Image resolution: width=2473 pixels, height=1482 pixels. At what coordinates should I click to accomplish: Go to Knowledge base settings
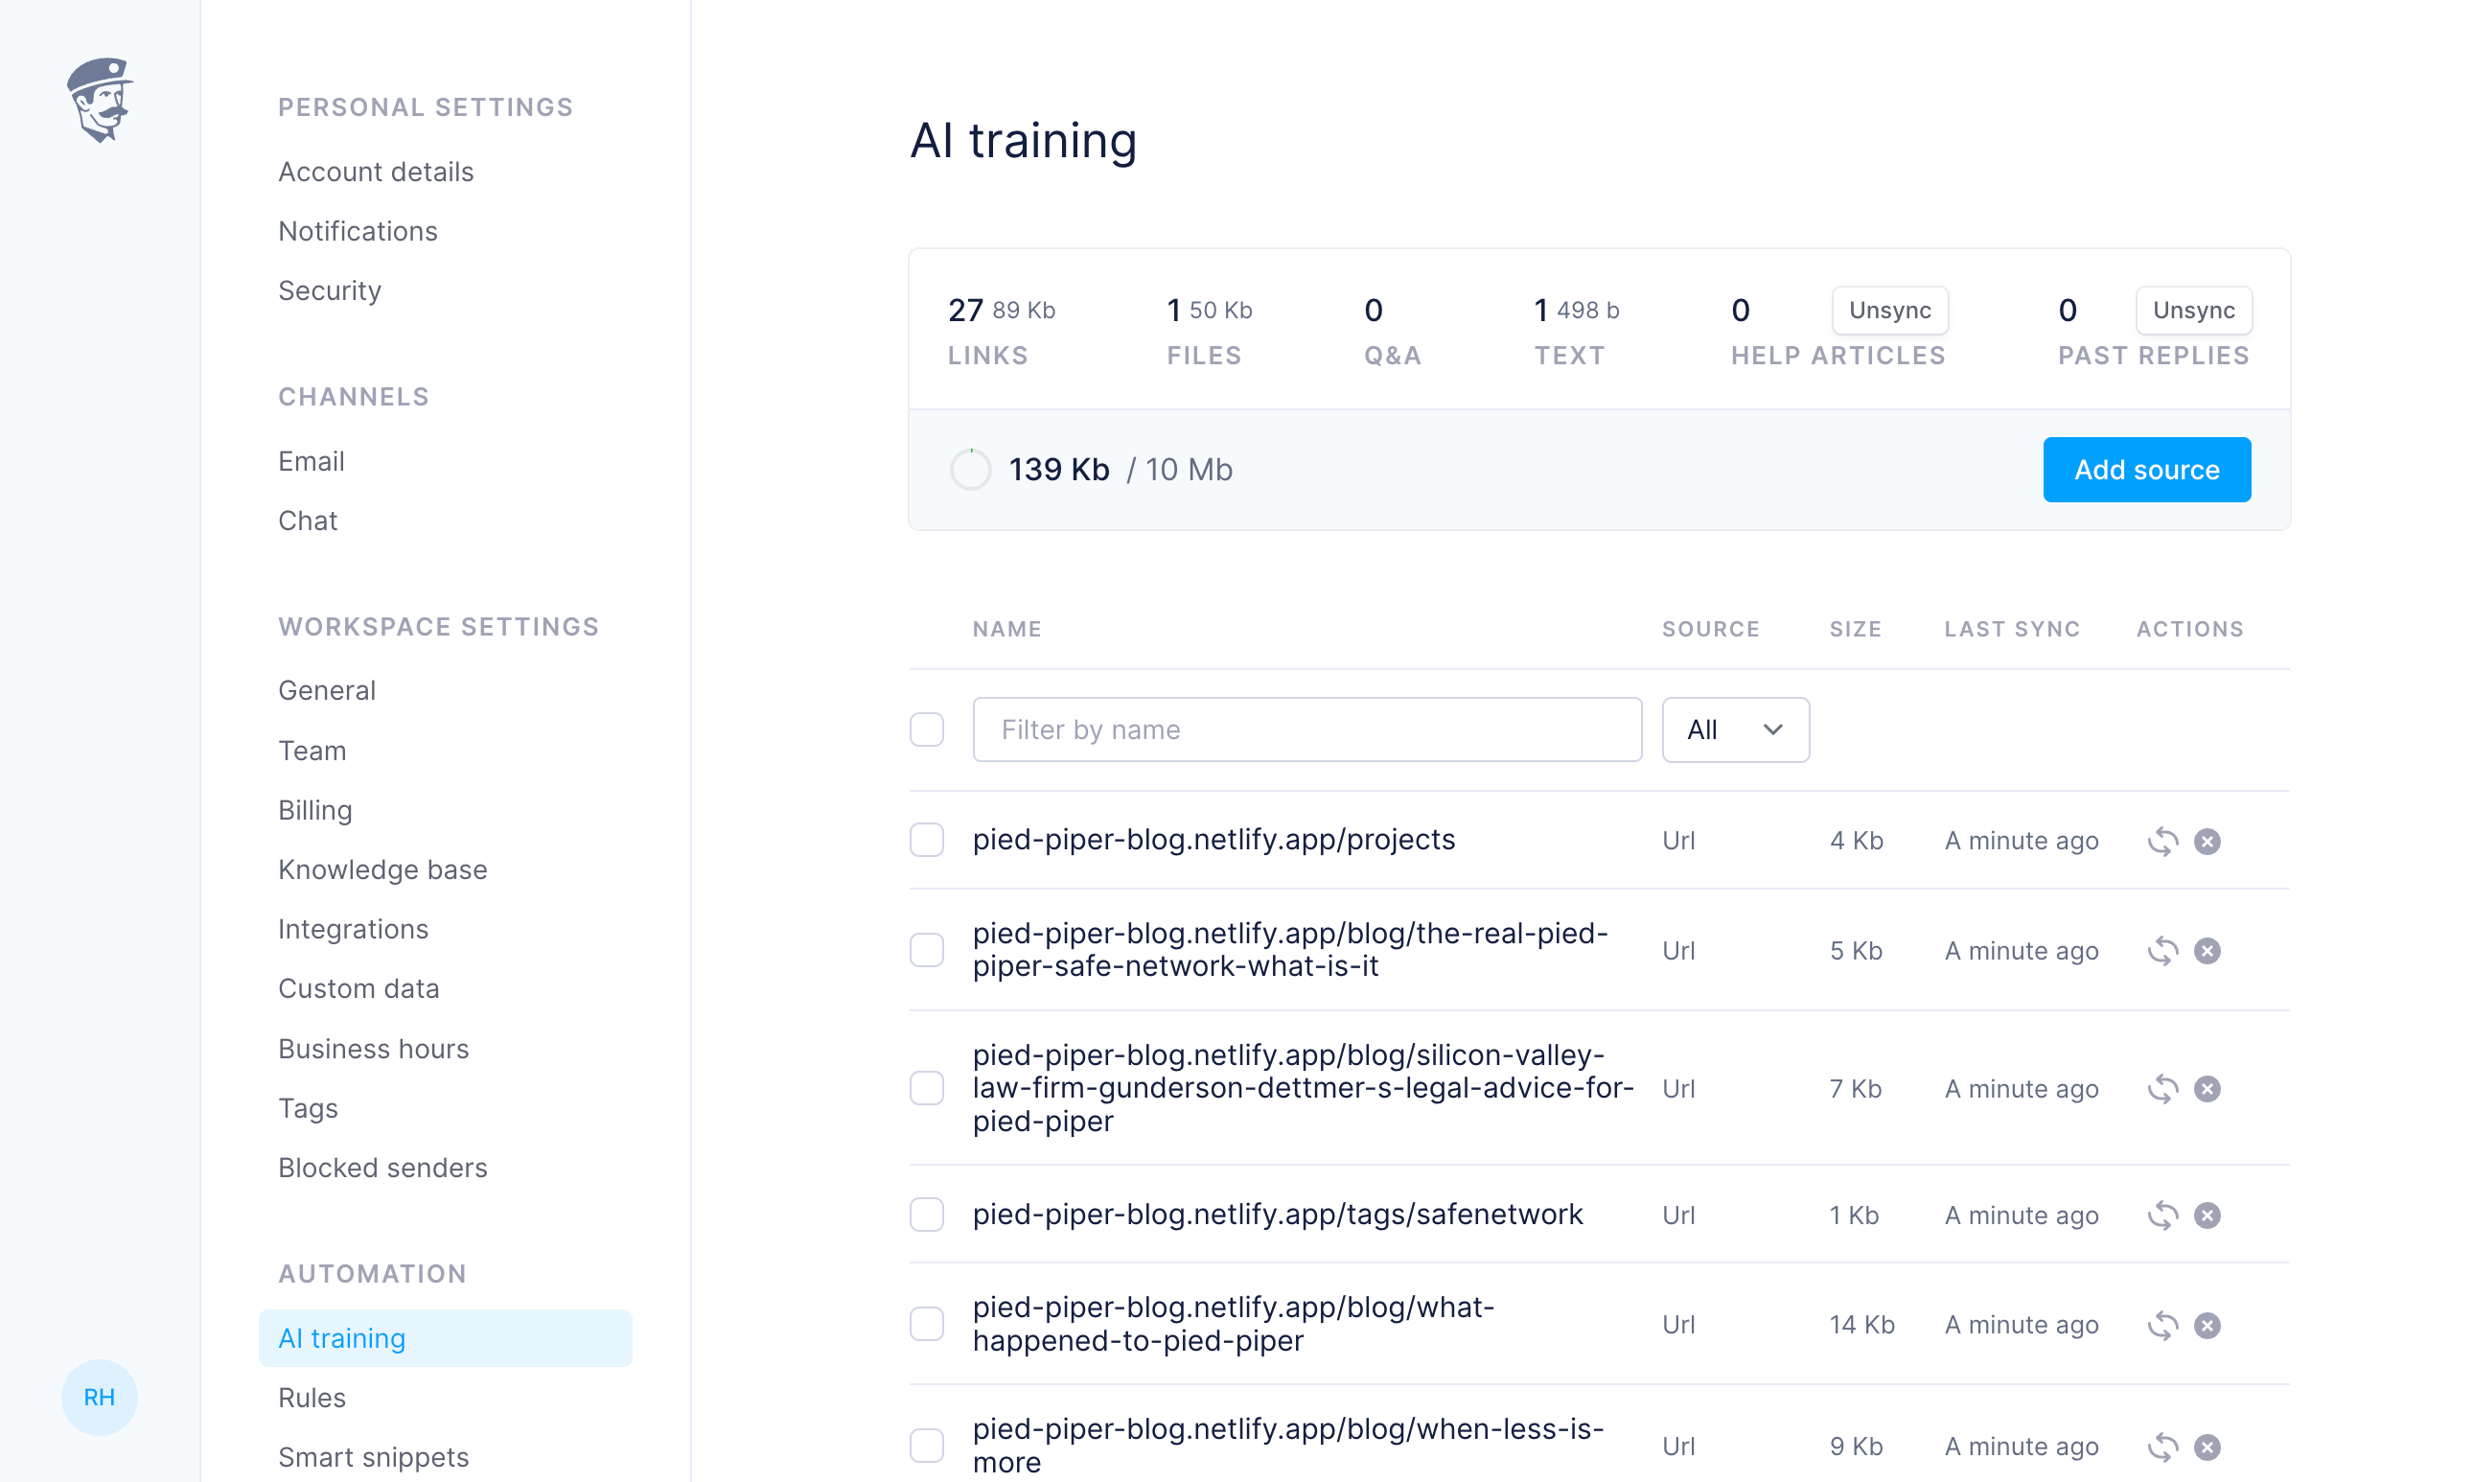coord(382,869)
